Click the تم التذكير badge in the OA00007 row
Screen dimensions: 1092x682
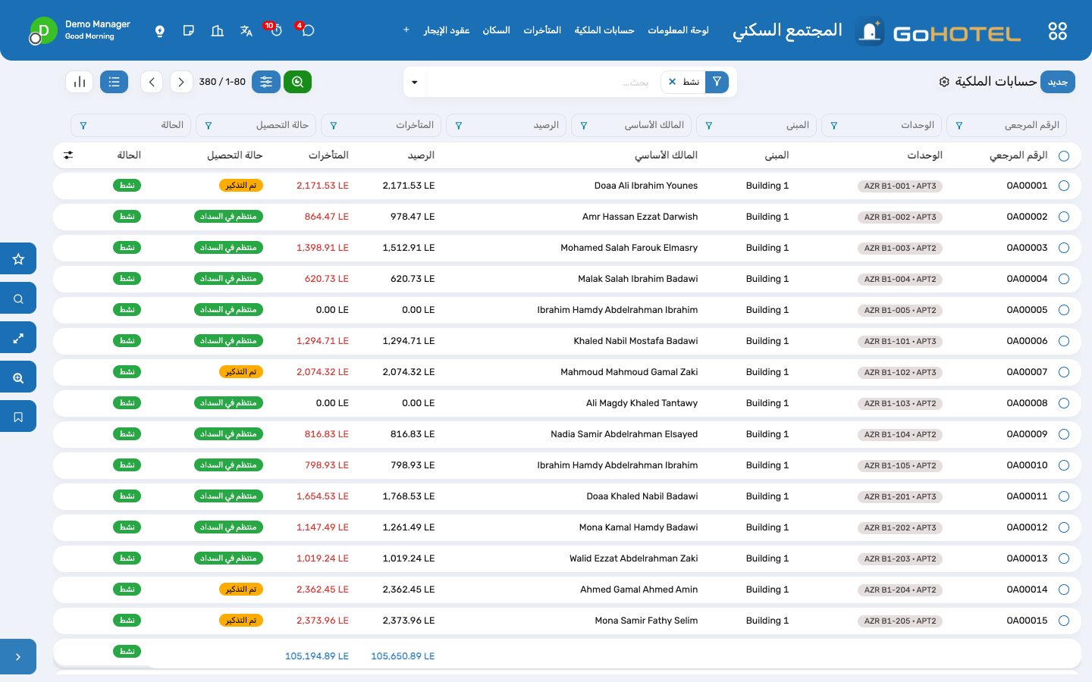point(241,372)
